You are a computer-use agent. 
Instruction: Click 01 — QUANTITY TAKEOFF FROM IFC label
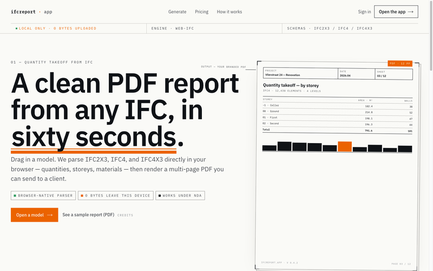[52, 62]
